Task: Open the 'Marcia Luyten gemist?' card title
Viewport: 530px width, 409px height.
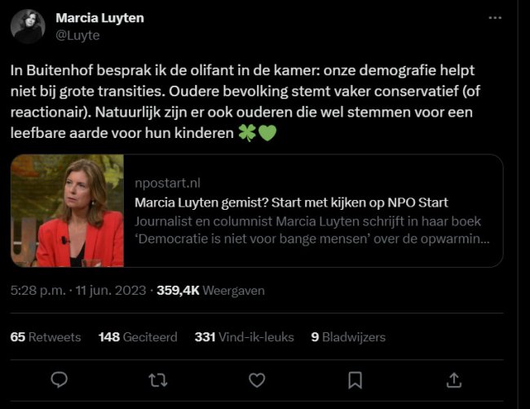Action: click(x=291, y=202)
